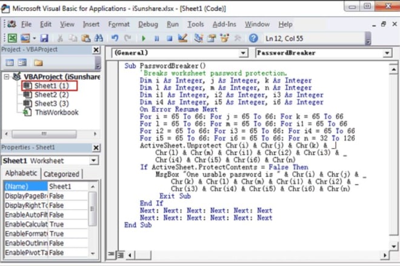Open the File menu
Image resolution: width=400 pixels, height=266 pixels.
pos(26,24)
